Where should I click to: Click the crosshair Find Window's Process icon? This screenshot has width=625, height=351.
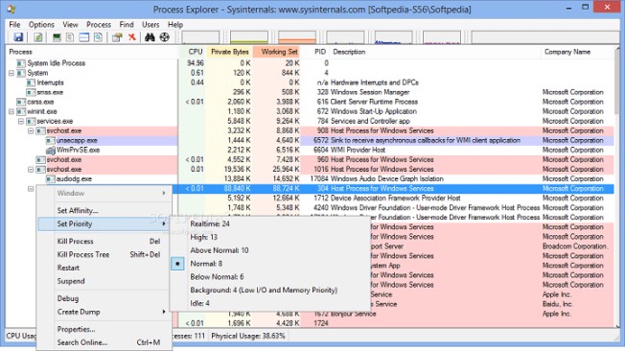(x=164, y=37)
